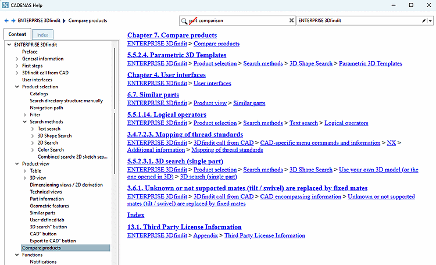Click the CADENAS Help app icon
This screenshot has width=436, height=265.
click(x=5, y=5)
